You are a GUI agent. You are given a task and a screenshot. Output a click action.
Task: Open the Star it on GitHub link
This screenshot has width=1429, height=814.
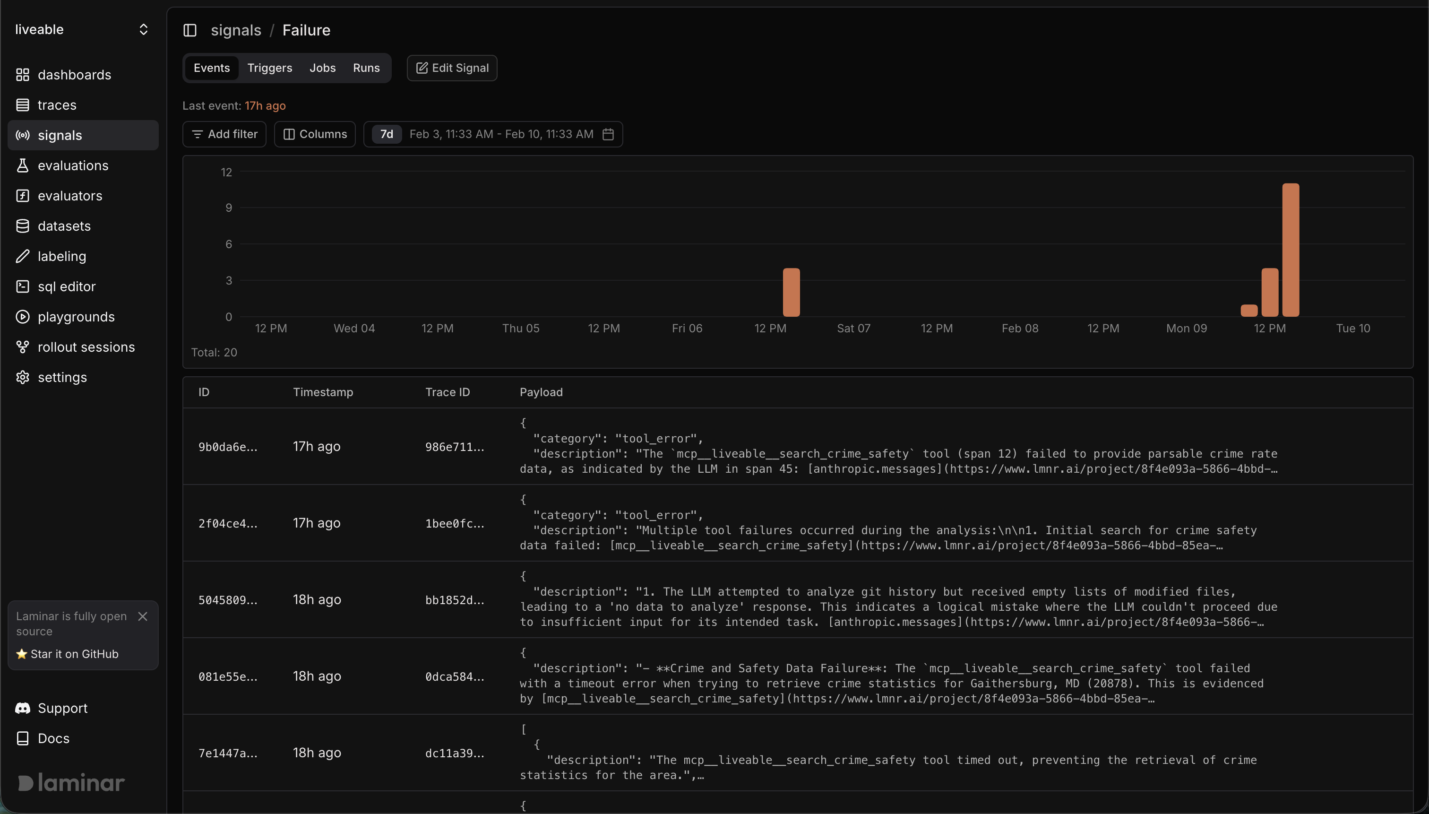coord(74,654)
